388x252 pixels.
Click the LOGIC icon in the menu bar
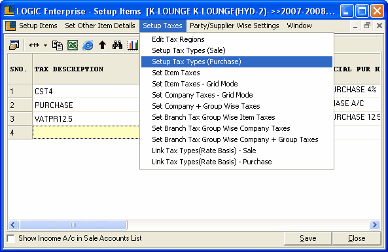point(10,26)
